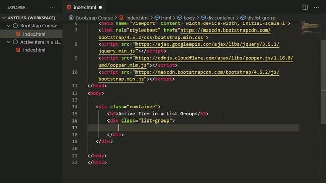Click line number 22 in gutter
The width and height of the screenshot is (326, 183).
[75, 163]
